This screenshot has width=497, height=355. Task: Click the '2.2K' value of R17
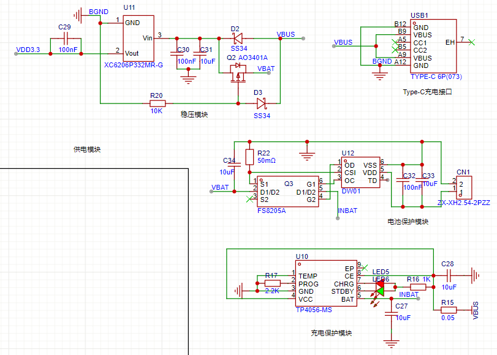pyautogui.click(x=272, y=291)
